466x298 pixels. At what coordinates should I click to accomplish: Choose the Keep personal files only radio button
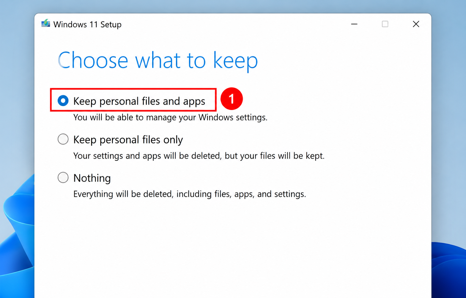(x=63, y=139)
